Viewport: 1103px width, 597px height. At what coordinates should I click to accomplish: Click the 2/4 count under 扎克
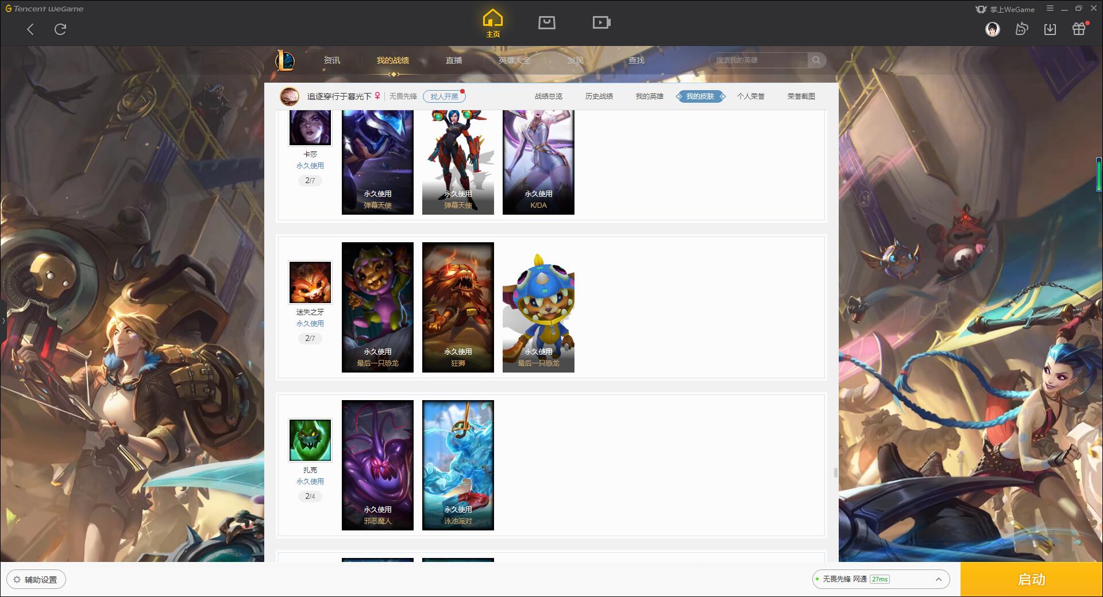(x=310, y=496)
